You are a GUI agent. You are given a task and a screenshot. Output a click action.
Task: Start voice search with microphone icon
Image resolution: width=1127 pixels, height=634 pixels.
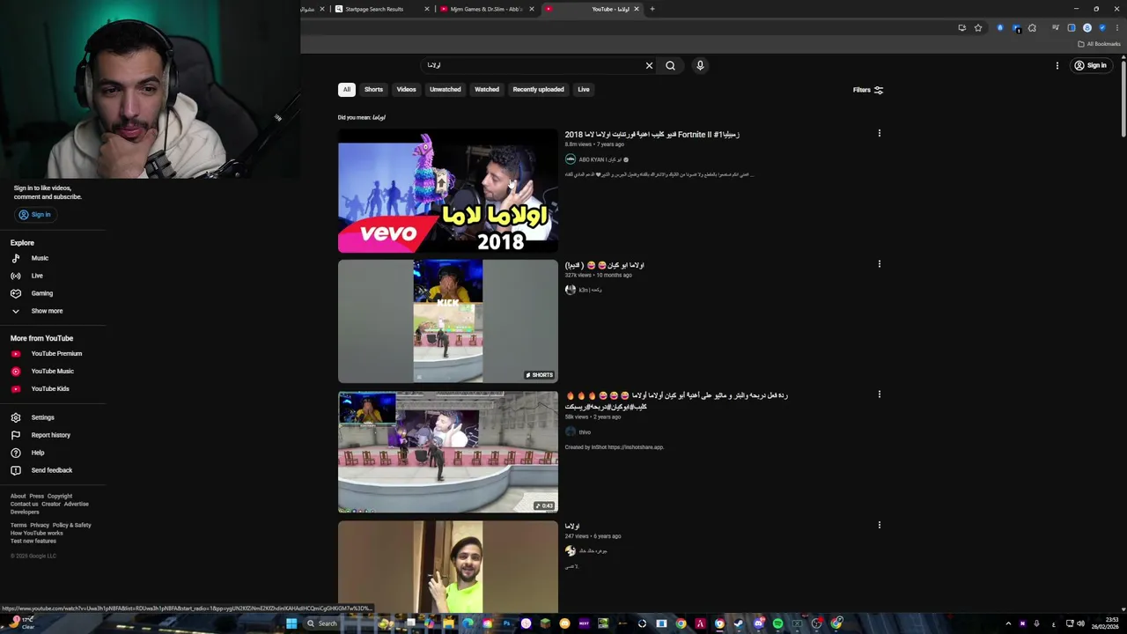(x=700, y=65)
